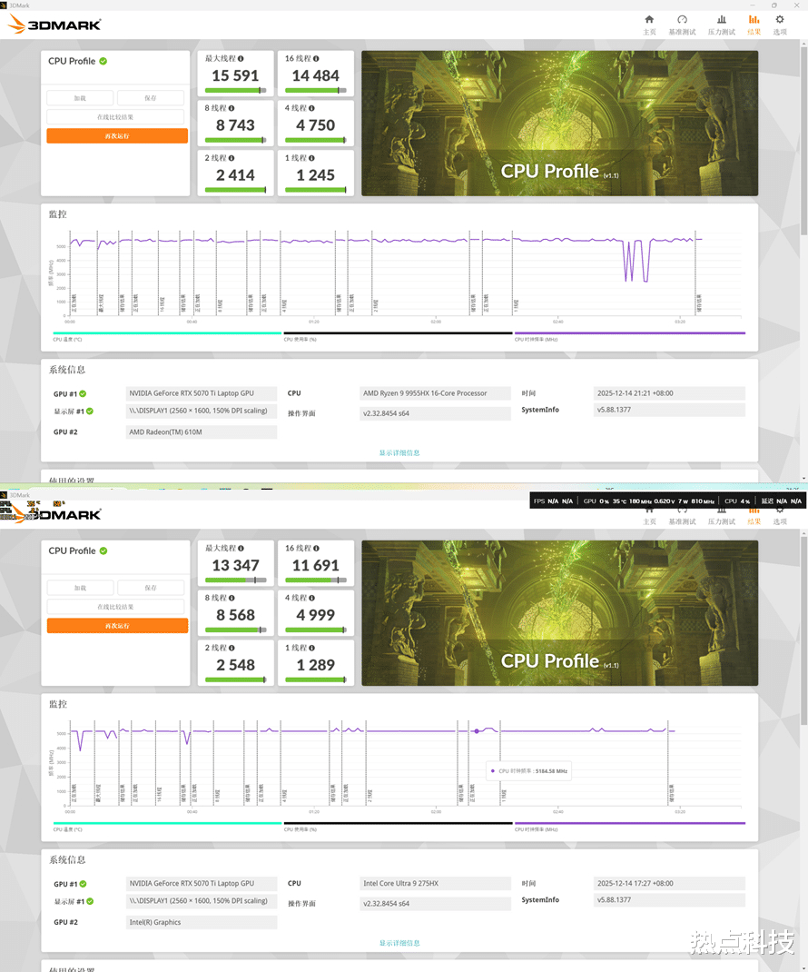
Task: Click the green score bar under 15 591
Action: point(235,91)
